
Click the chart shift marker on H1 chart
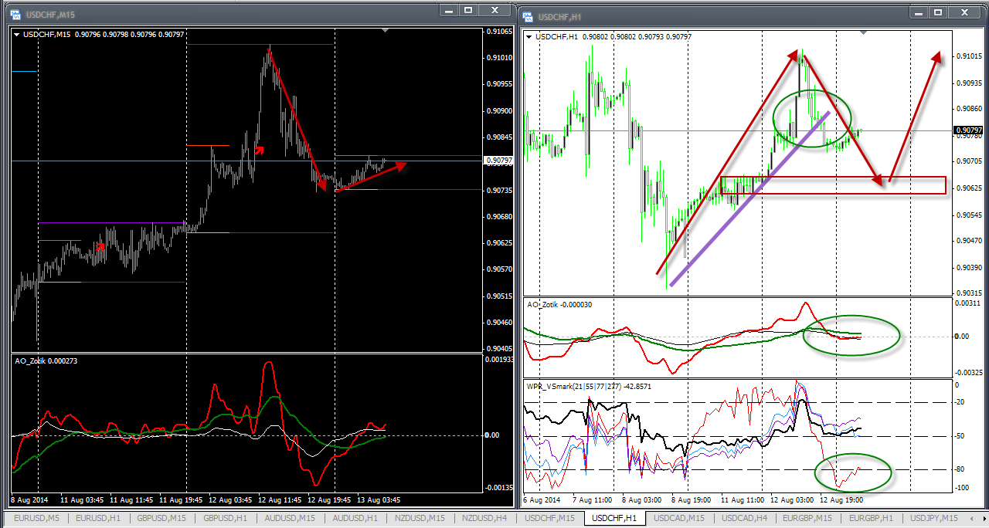tap(863, 32)
